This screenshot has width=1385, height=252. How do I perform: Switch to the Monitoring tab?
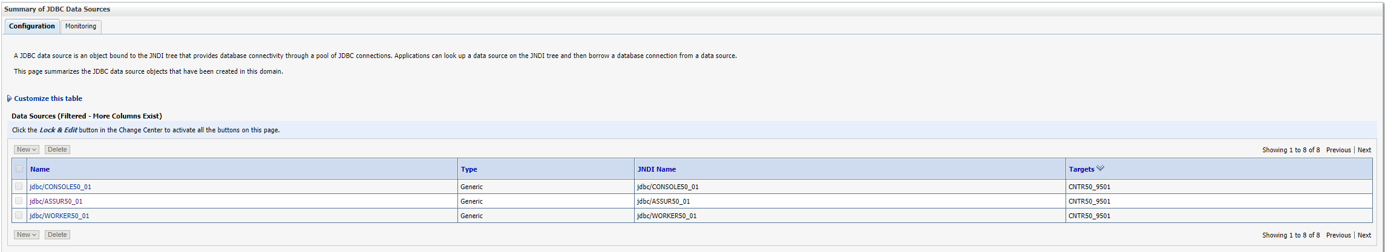pos(80,27)
